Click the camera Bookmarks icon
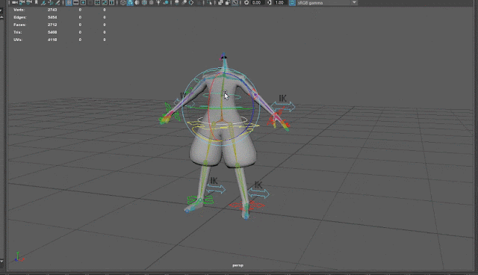This screenshot has width=478, height=275. click(x=37, y=2)
